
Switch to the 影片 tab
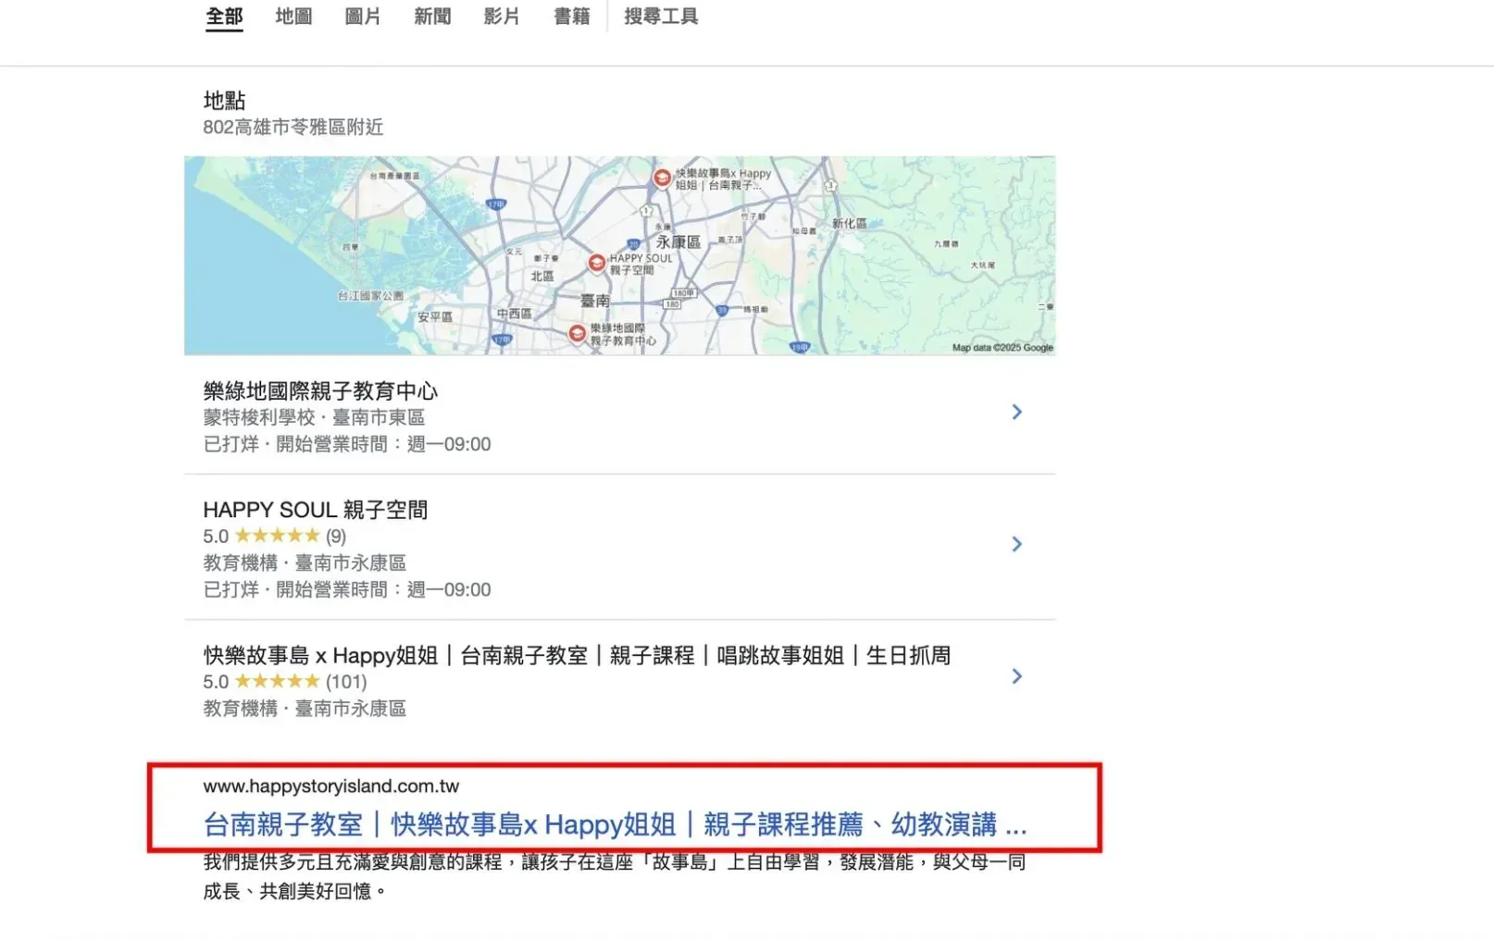tap(502, 17)
